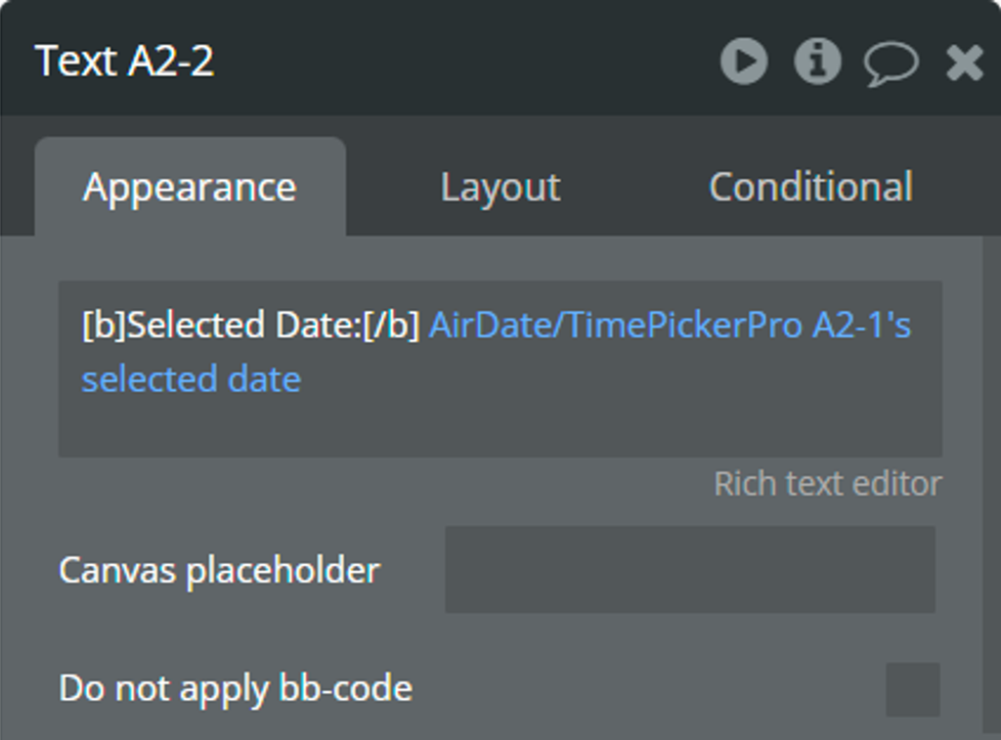
Task: Click the dark header bar beside the title
Action: pyautogui.click(x=466, y=61)
